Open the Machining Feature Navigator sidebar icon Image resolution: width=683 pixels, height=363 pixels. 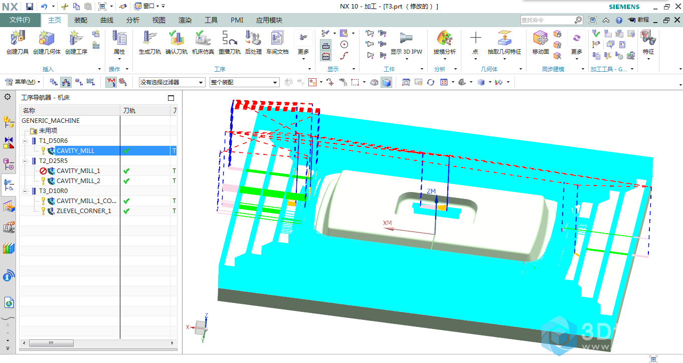[9, 206]
